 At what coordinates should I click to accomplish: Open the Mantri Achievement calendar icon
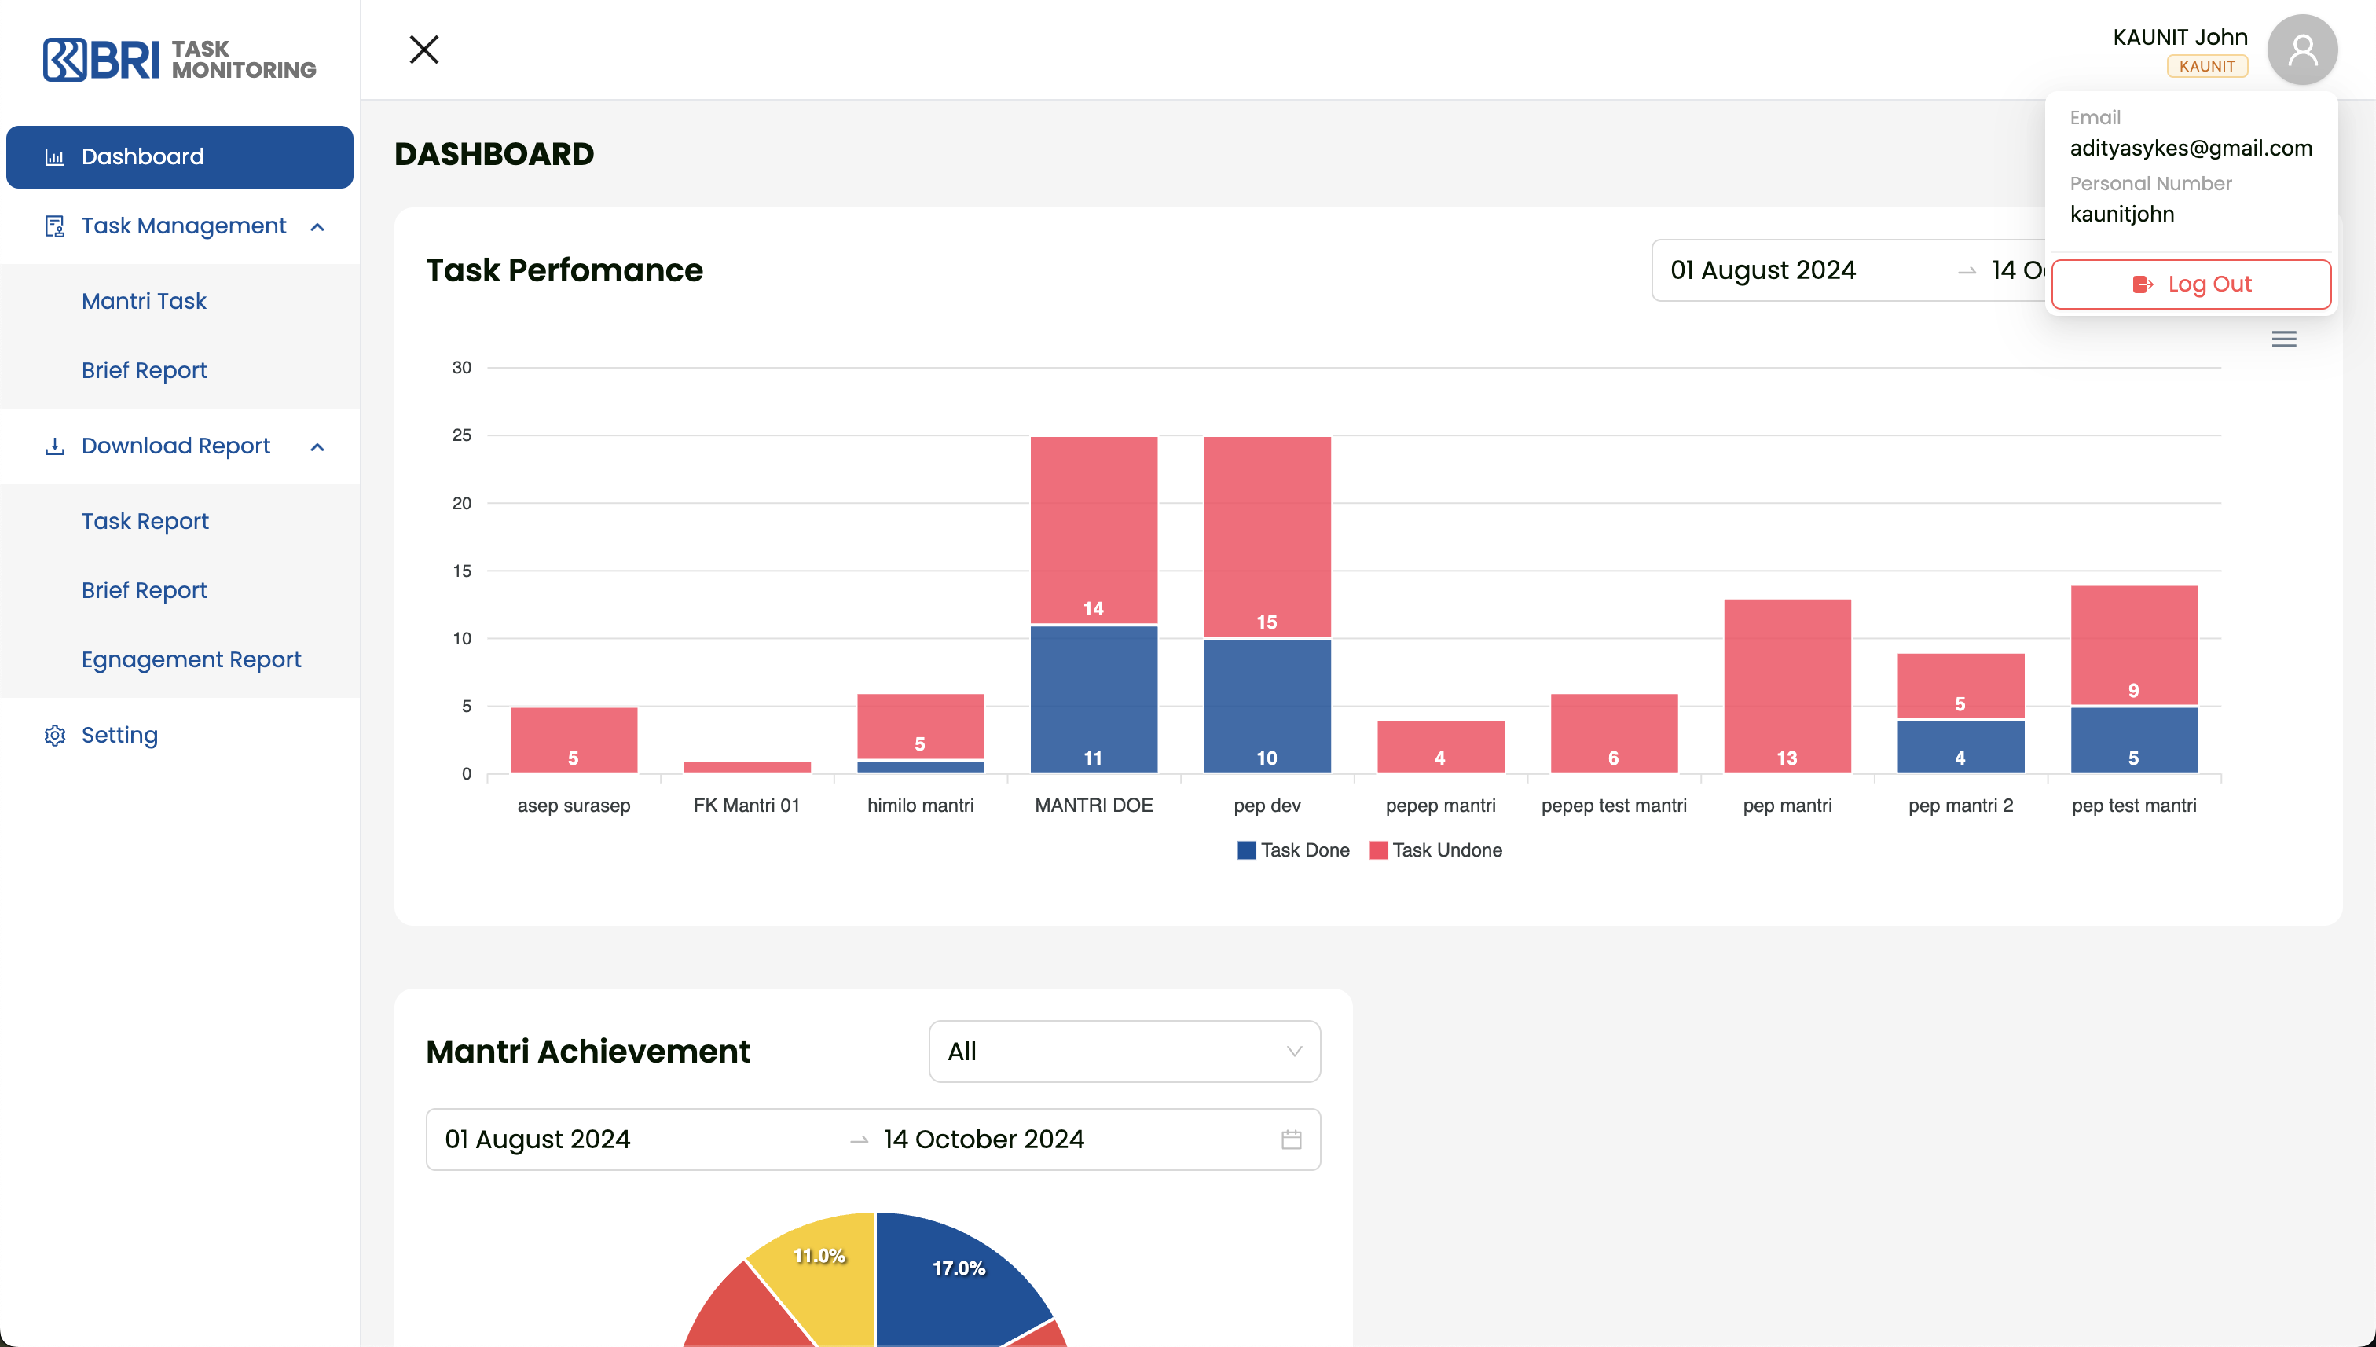tap(1291, 1140)
